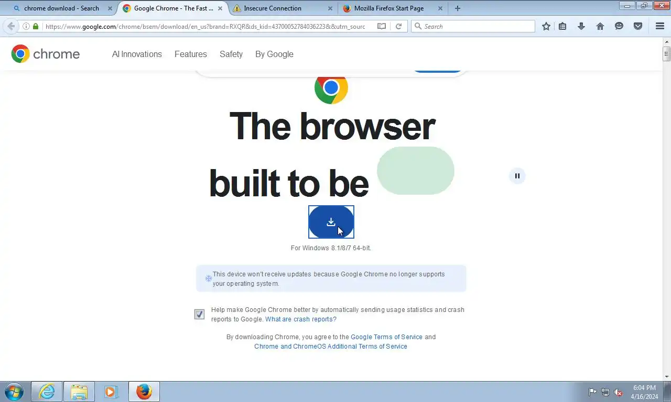Launch Internet Explorer from taskbar
The width and height of the screenshot is (671, 402).
pos(47,392)
